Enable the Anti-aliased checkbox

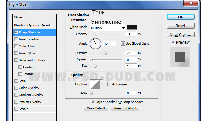click(x=109, y=84)
